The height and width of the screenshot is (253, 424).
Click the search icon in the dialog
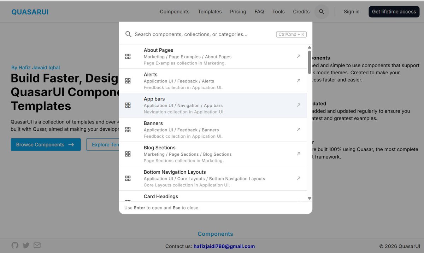(x=128, y=34)
